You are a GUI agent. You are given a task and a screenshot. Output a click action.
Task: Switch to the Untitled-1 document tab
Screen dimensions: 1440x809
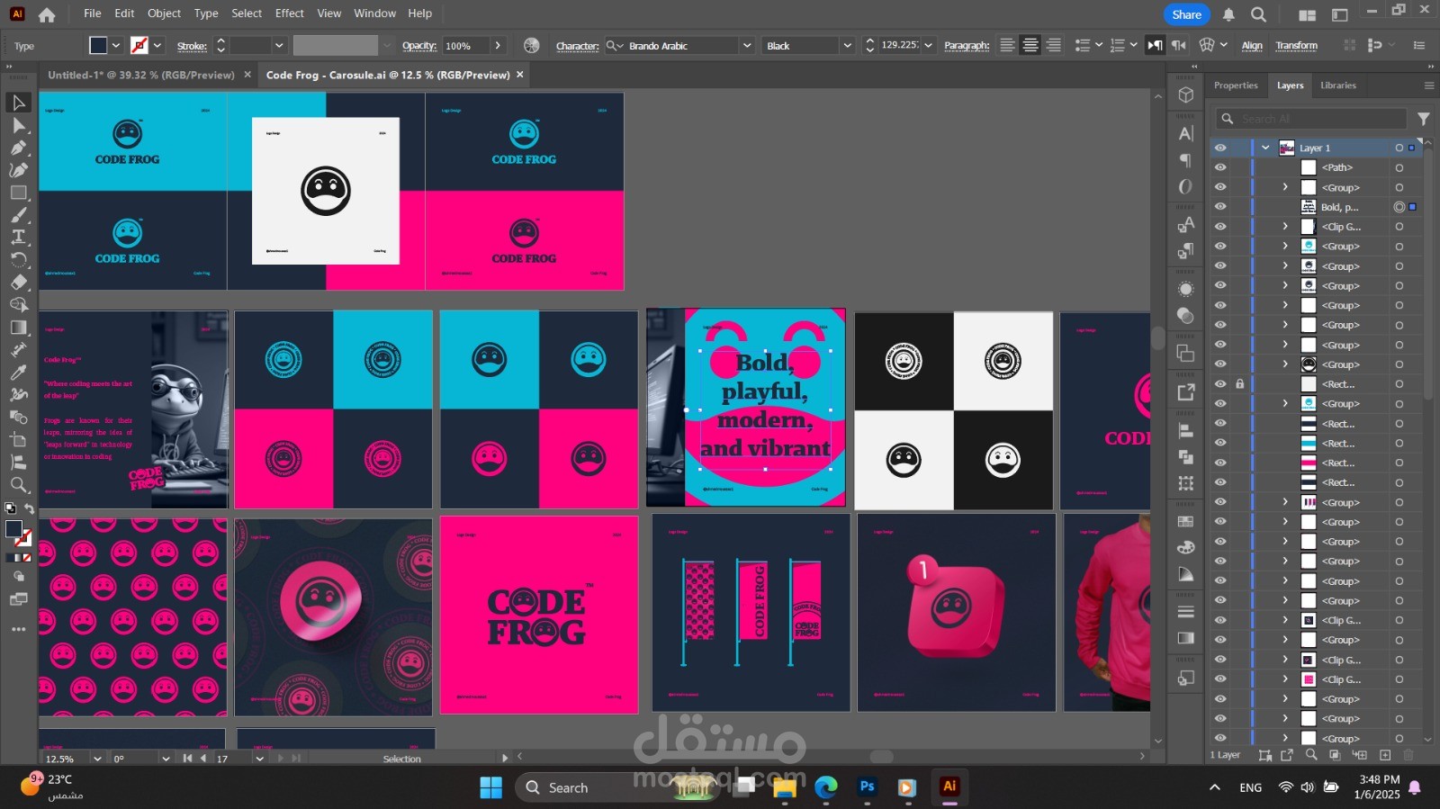point(141,75)
